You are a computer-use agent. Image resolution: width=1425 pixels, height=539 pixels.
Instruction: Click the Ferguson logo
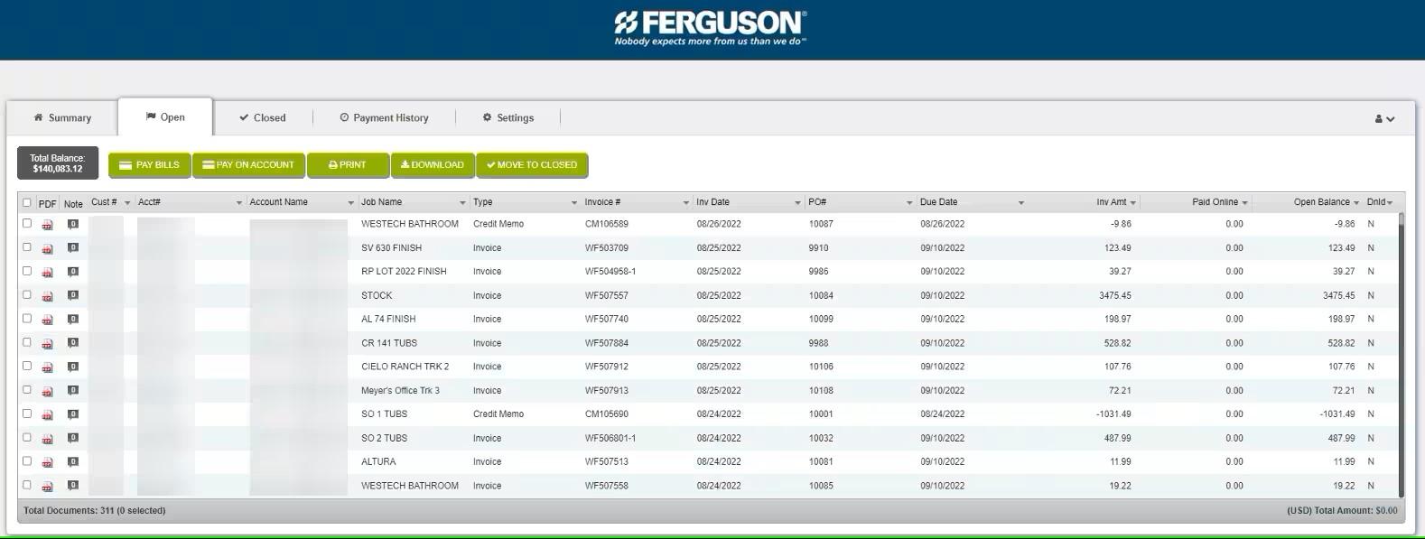[x=711, y=28]
